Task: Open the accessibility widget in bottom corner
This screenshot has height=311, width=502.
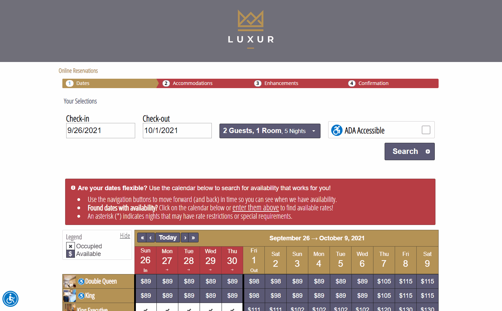Action: (x=10, y=299)
